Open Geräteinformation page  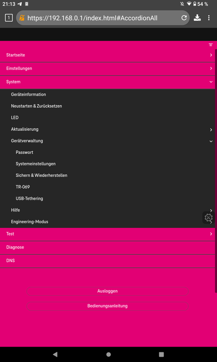28,95
